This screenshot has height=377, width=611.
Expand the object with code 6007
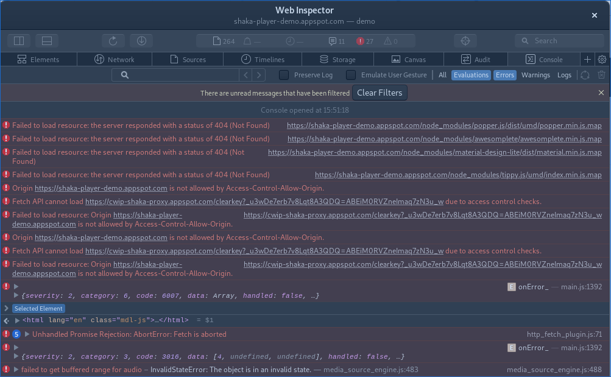pos(16,295)
